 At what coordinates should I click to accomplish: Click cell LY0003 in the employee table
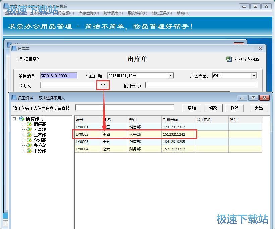[x=88, y=142]
